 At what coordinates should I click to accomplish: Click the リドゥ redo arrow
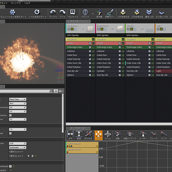[63, 12]
